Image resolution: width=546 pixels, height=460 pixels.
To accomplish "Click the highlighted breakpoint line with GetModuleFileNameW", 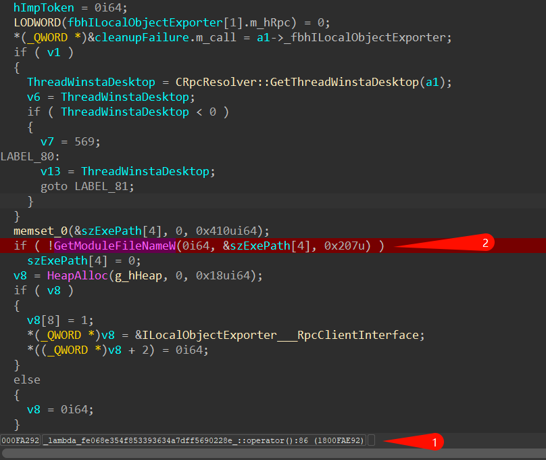I will coord(270,246).
